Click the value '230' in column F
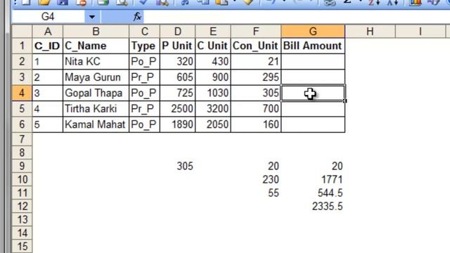 (x=271, y=180)
